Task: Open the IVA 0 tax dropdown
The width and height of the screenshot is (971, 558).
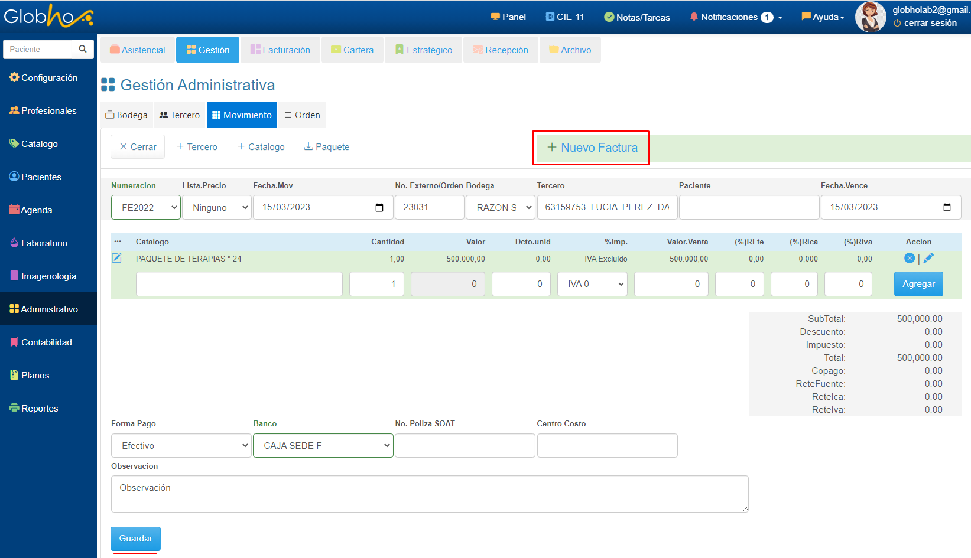Action: coord(592,284)
